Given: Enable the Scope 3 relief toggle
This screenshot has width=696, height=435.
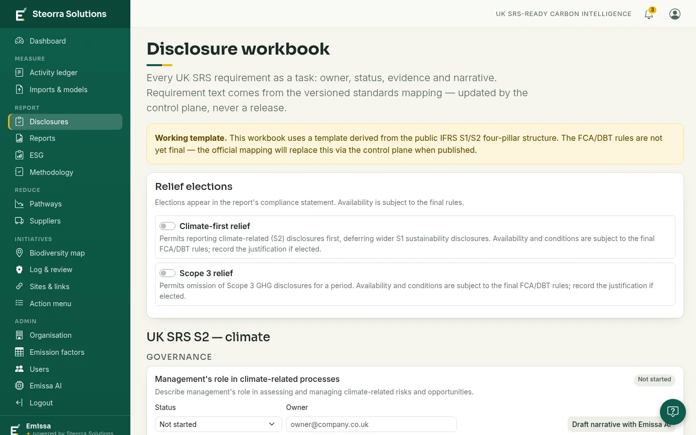Looking at the screenshot, I should (167, 273).
